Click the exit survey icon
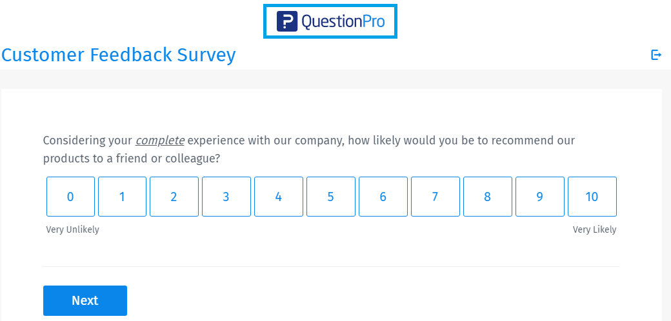This screenshot has height=321, width=671. point(656,55)
